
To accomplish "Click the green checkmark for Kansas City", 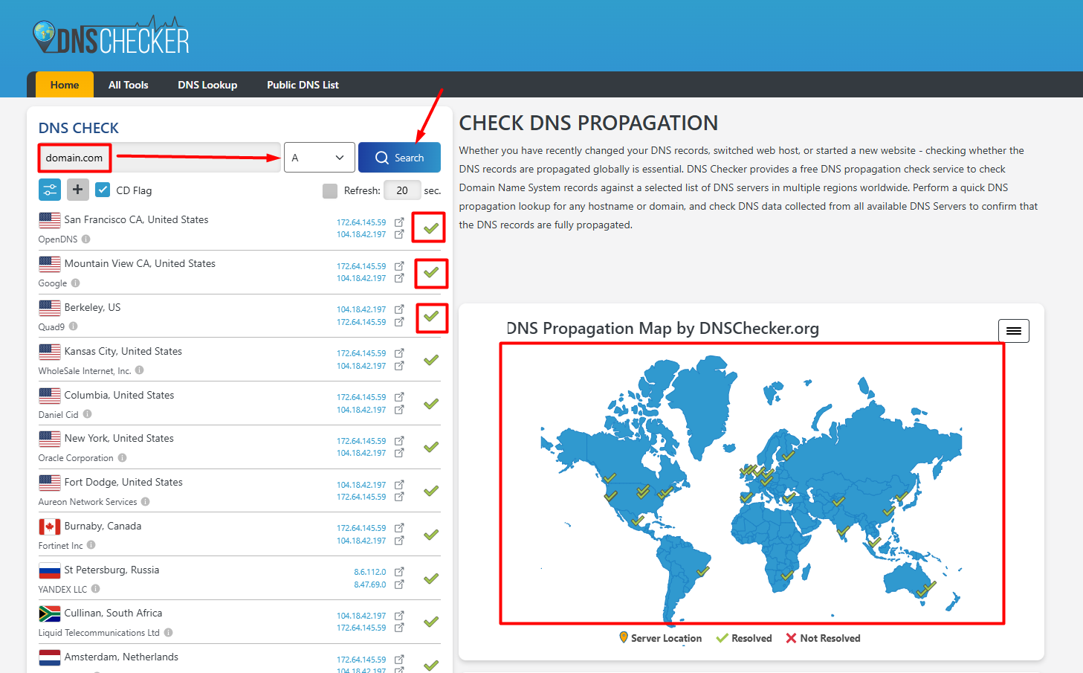I will 431,360.
